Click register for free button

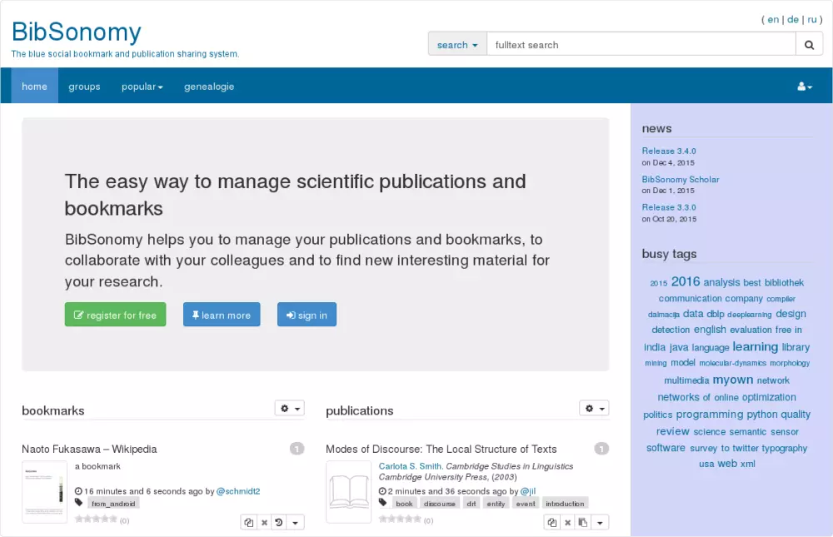(115, 315)
